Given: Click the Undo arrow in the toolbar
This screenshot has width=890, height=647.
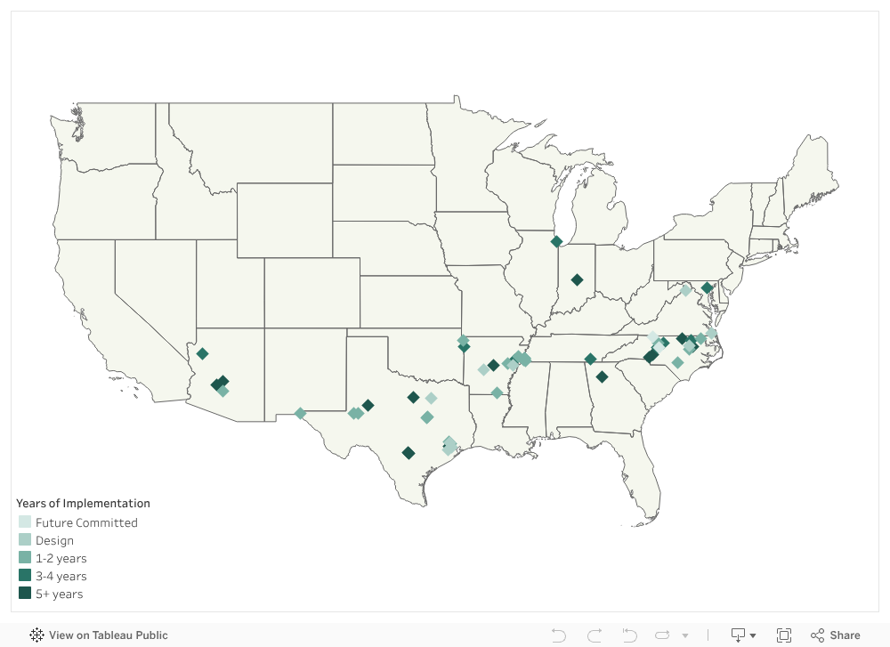Looking at the screenshot, I should [x=559, y=635].
